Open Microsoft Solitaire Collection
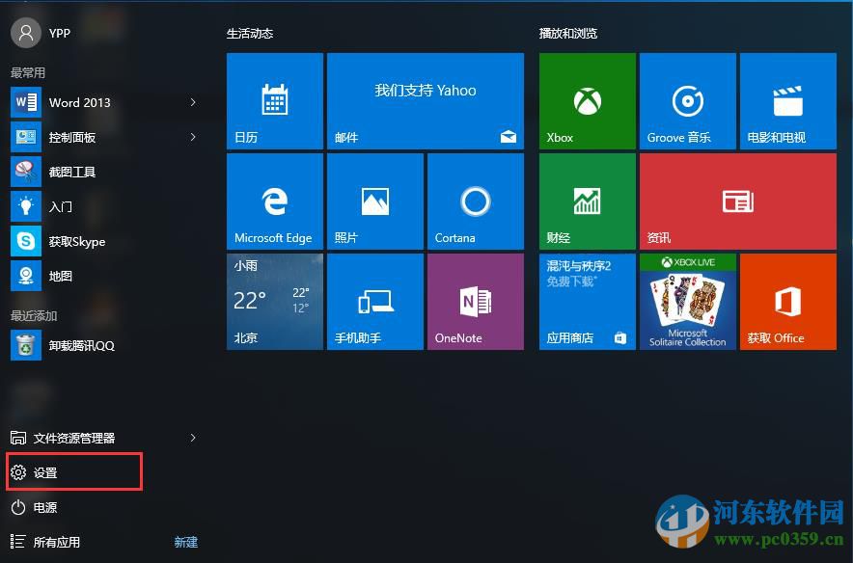Screen dimensions: 853x563 point(687,301)
